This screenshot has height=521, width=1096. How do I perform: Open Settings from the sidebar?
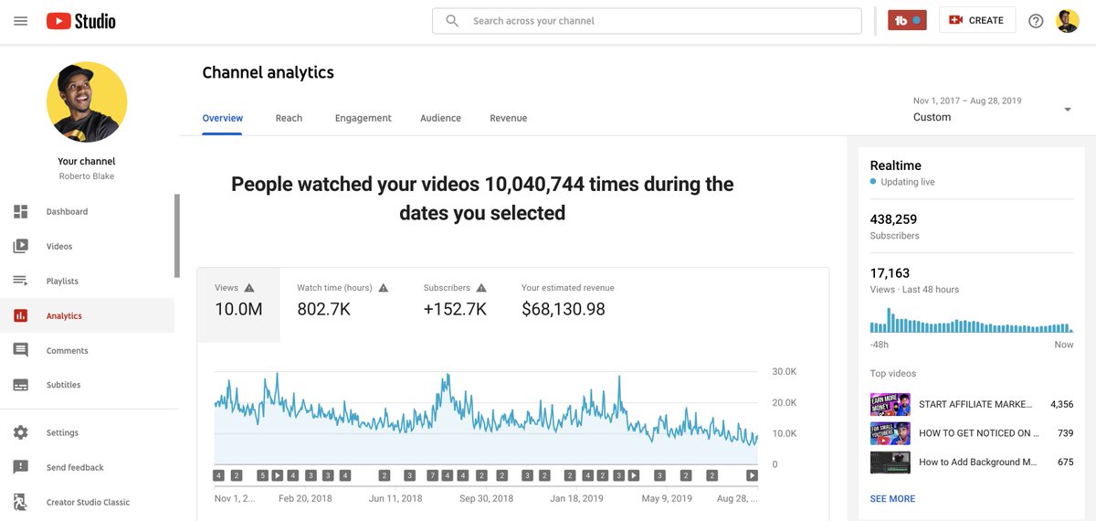point(87,433)
